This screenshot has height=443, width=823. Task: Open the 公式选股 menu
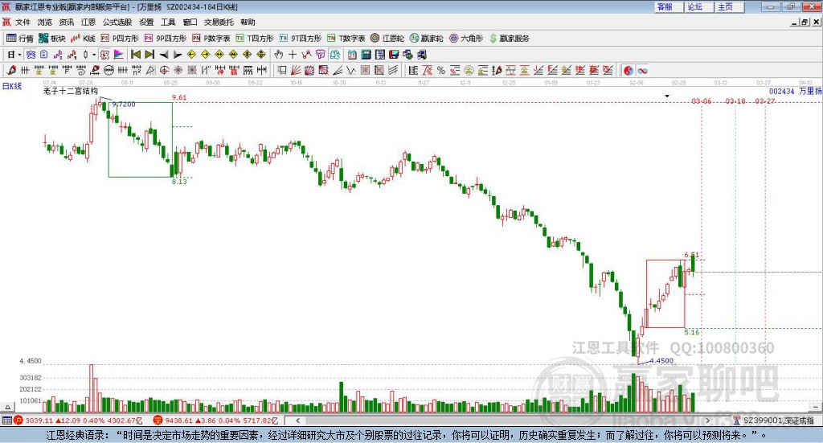pos(117,22)
